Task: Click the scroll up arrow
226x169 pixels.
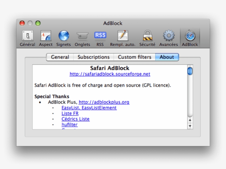Action: pyautogui.click(x=190, y=120)
